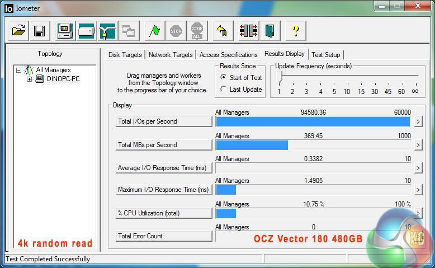The width and height of the screenshot is (435, 268).
Task: Select DINOPC-PC tree label
Action: 63,79
